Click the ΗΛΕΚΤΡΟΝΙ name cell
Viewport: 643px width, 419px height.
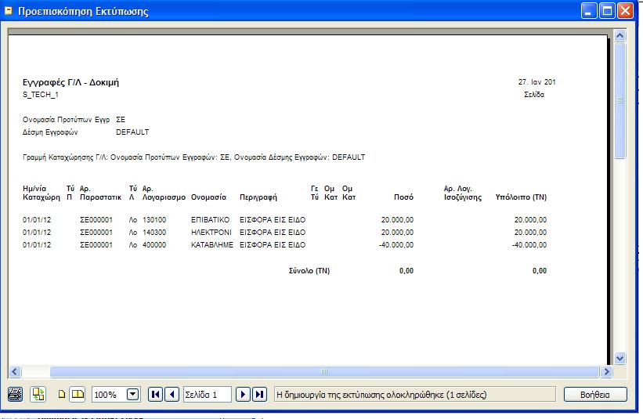(x=211, y=232)
